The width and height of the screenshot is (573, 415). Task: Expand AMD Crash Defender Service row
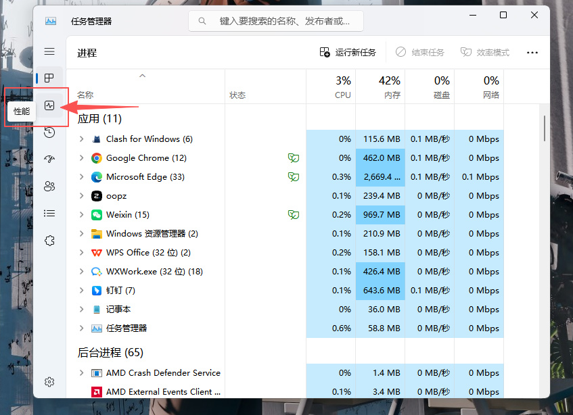[81, 373]
